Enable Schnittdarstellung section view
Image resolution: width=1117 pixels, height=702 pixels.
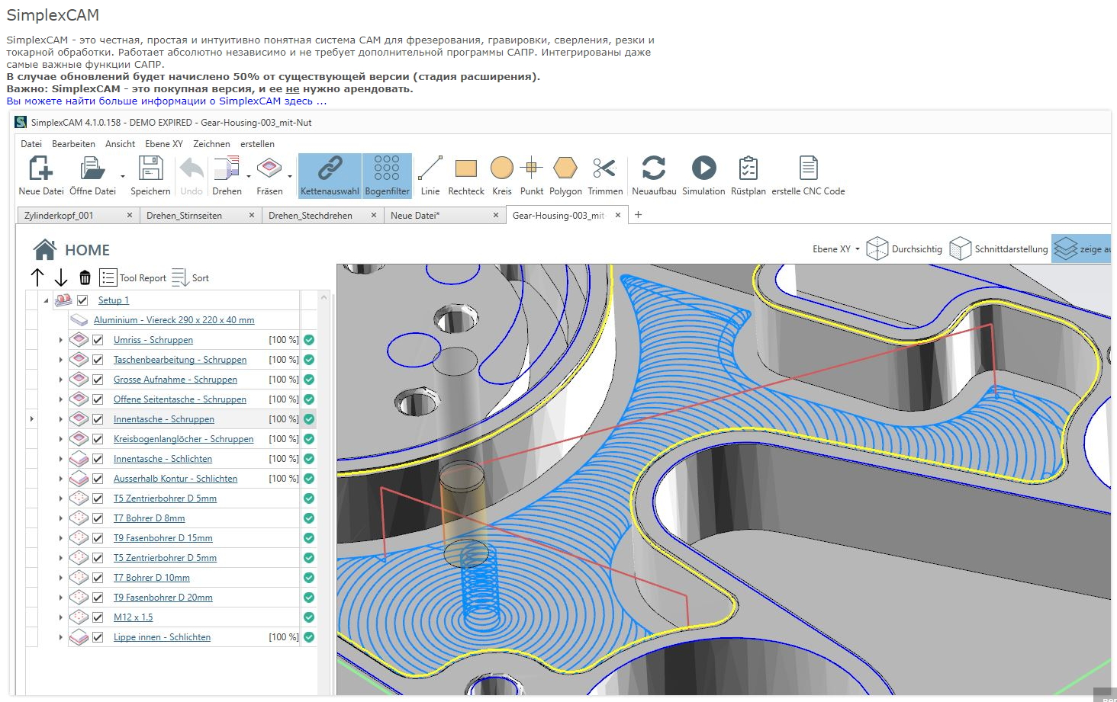click(999, 248)
